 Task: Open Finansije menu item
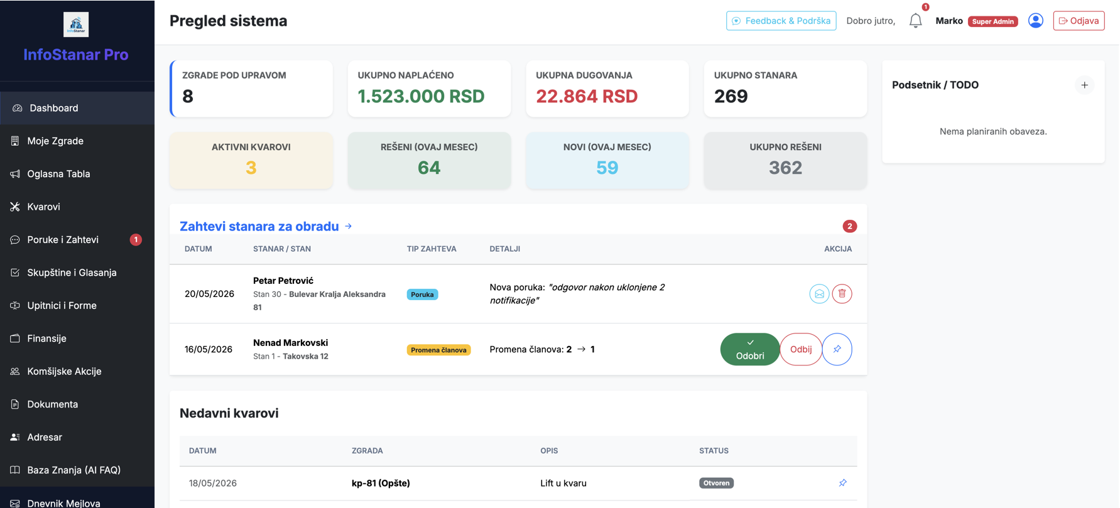77,338
